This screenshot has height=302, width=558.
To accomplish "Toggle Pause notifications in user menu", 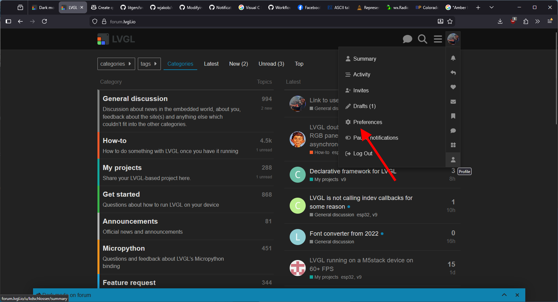I will (372, 138).
